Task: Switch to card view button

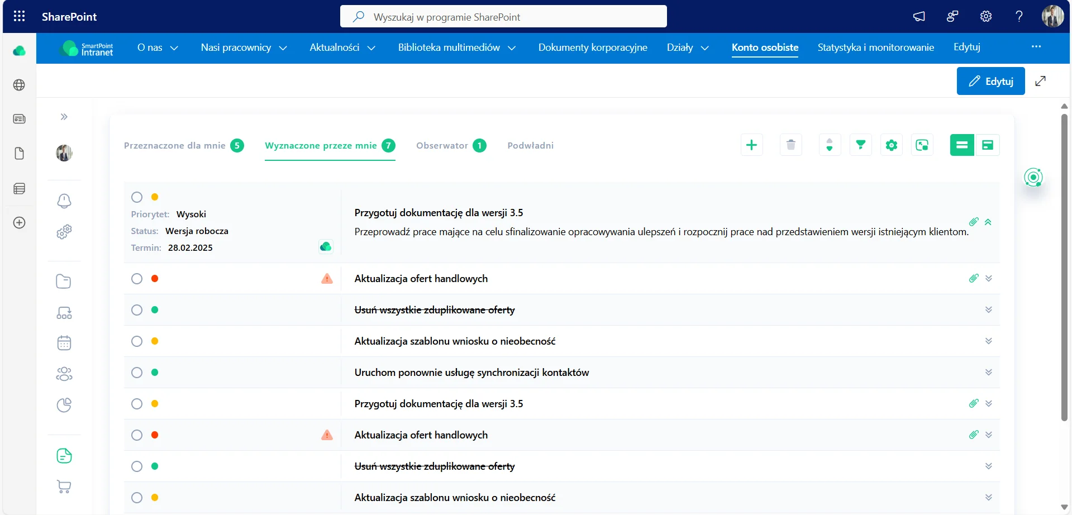Action: (987, 145)
